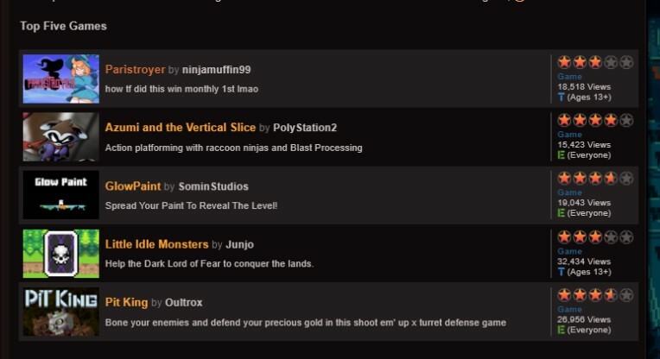Open Little Idle Monsters title link
This screenshot has height=359, width=660.
tap(156, 244)
